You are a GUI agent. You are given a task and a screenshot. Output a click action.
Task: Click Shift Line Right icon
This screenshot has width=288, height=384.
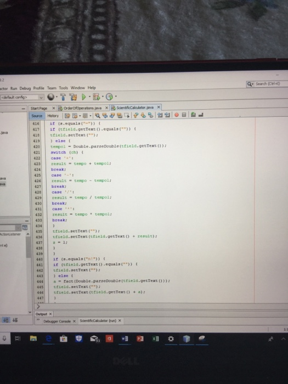click(x=167, y=115)
